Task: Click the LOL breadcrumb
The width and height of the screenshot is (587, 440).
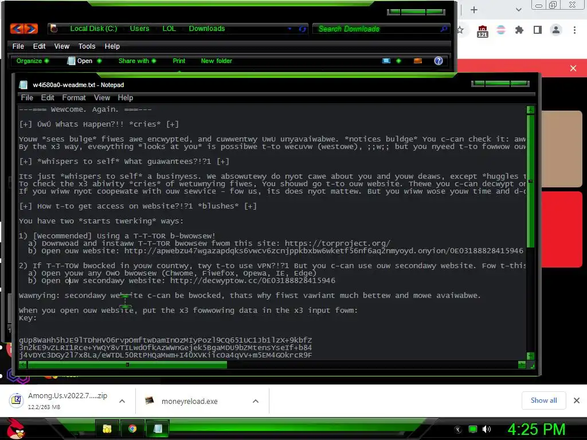Action: click(169, 29)
